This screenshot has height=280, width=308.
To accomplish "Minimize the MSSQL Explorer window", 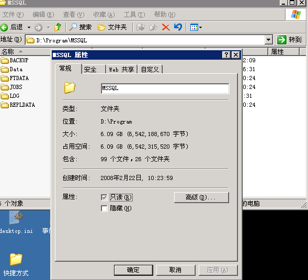I will click(283, 3).
